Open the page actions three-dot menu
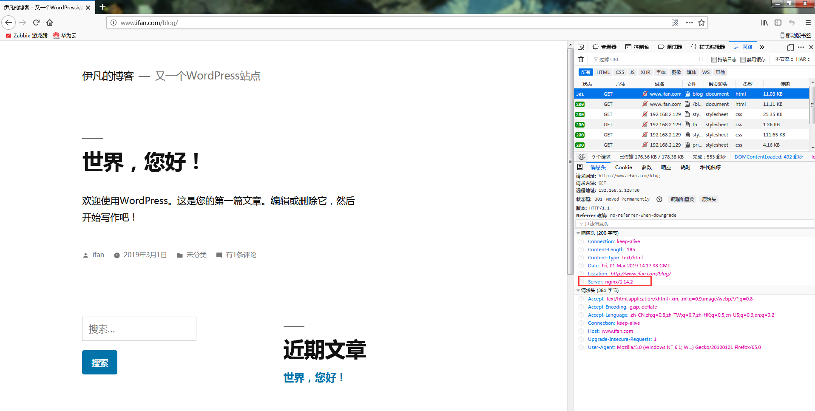 pos(689,23)
